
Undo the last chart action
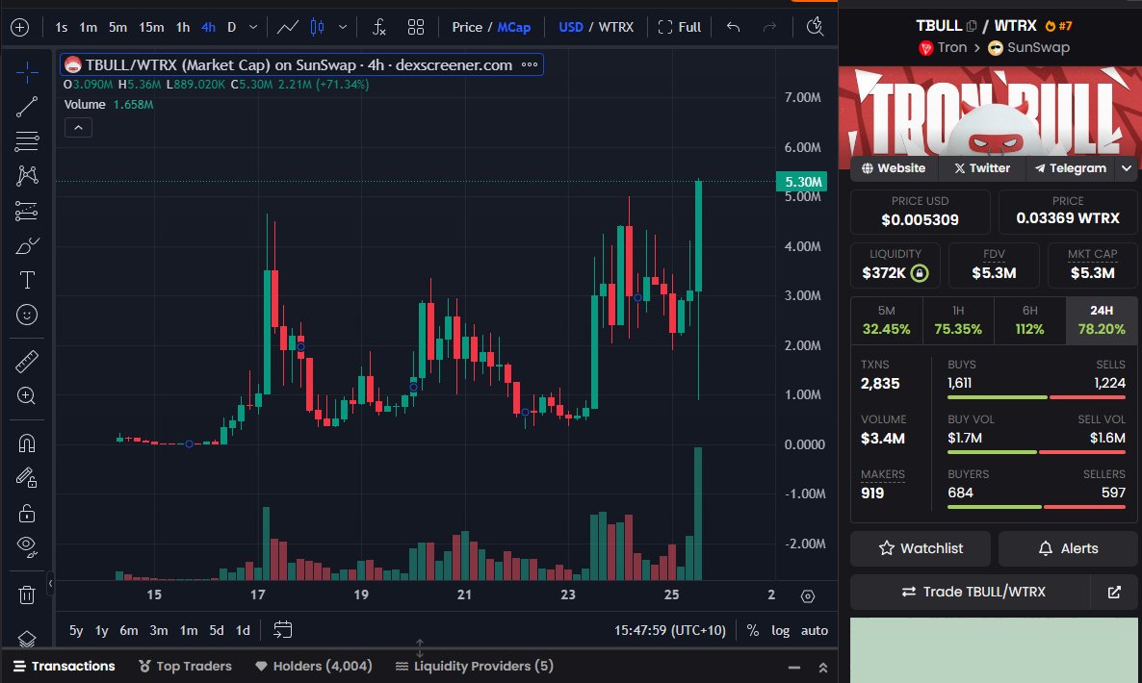[x=734, y=28]
